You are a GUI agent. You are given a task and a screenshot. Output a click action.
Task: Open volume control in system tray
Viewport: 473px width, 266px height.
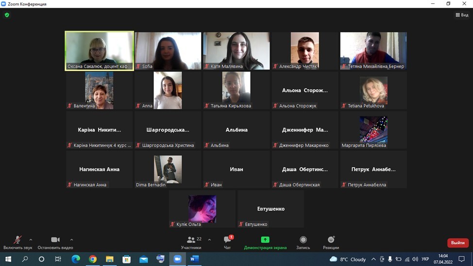[x=415, y=259]
